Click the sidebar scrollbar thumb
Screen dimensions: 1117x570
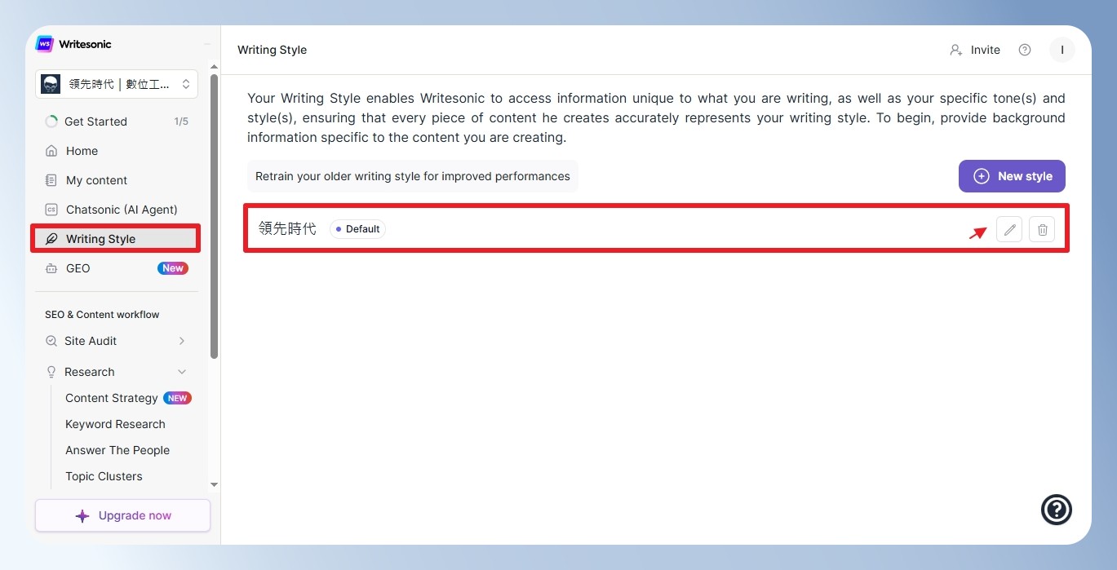(214, 216)
